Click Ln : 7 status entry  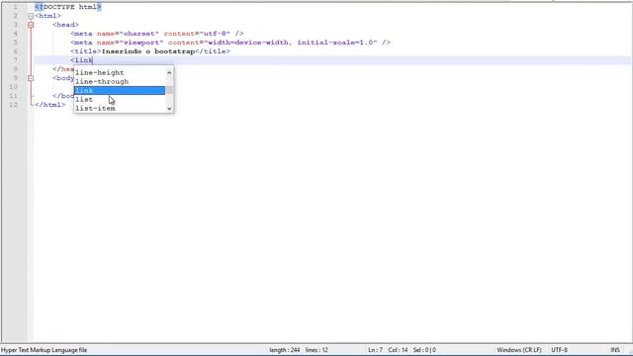coord(375,350)
